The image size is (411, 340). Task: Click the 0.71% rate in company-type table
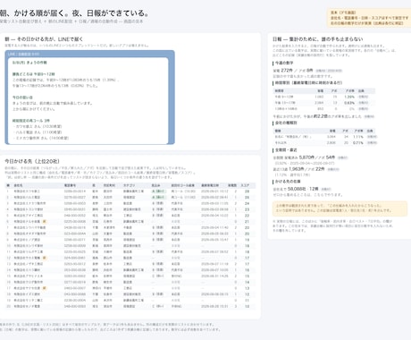tap(358, 142)
